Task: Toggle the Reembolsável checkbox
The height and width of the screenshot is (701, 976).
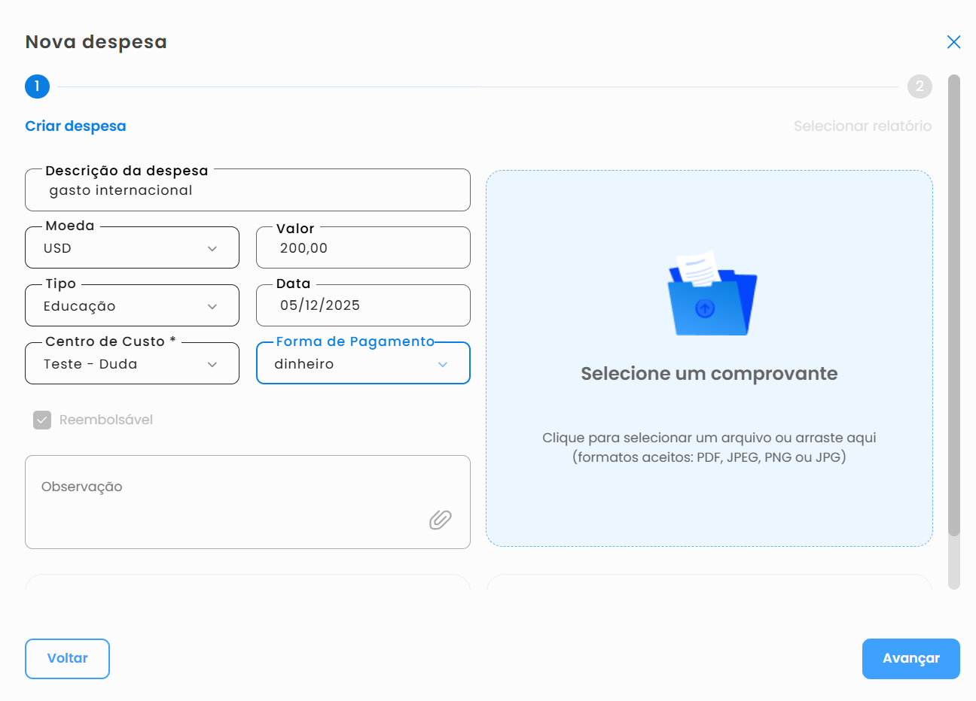Action: tap(42, 420)
